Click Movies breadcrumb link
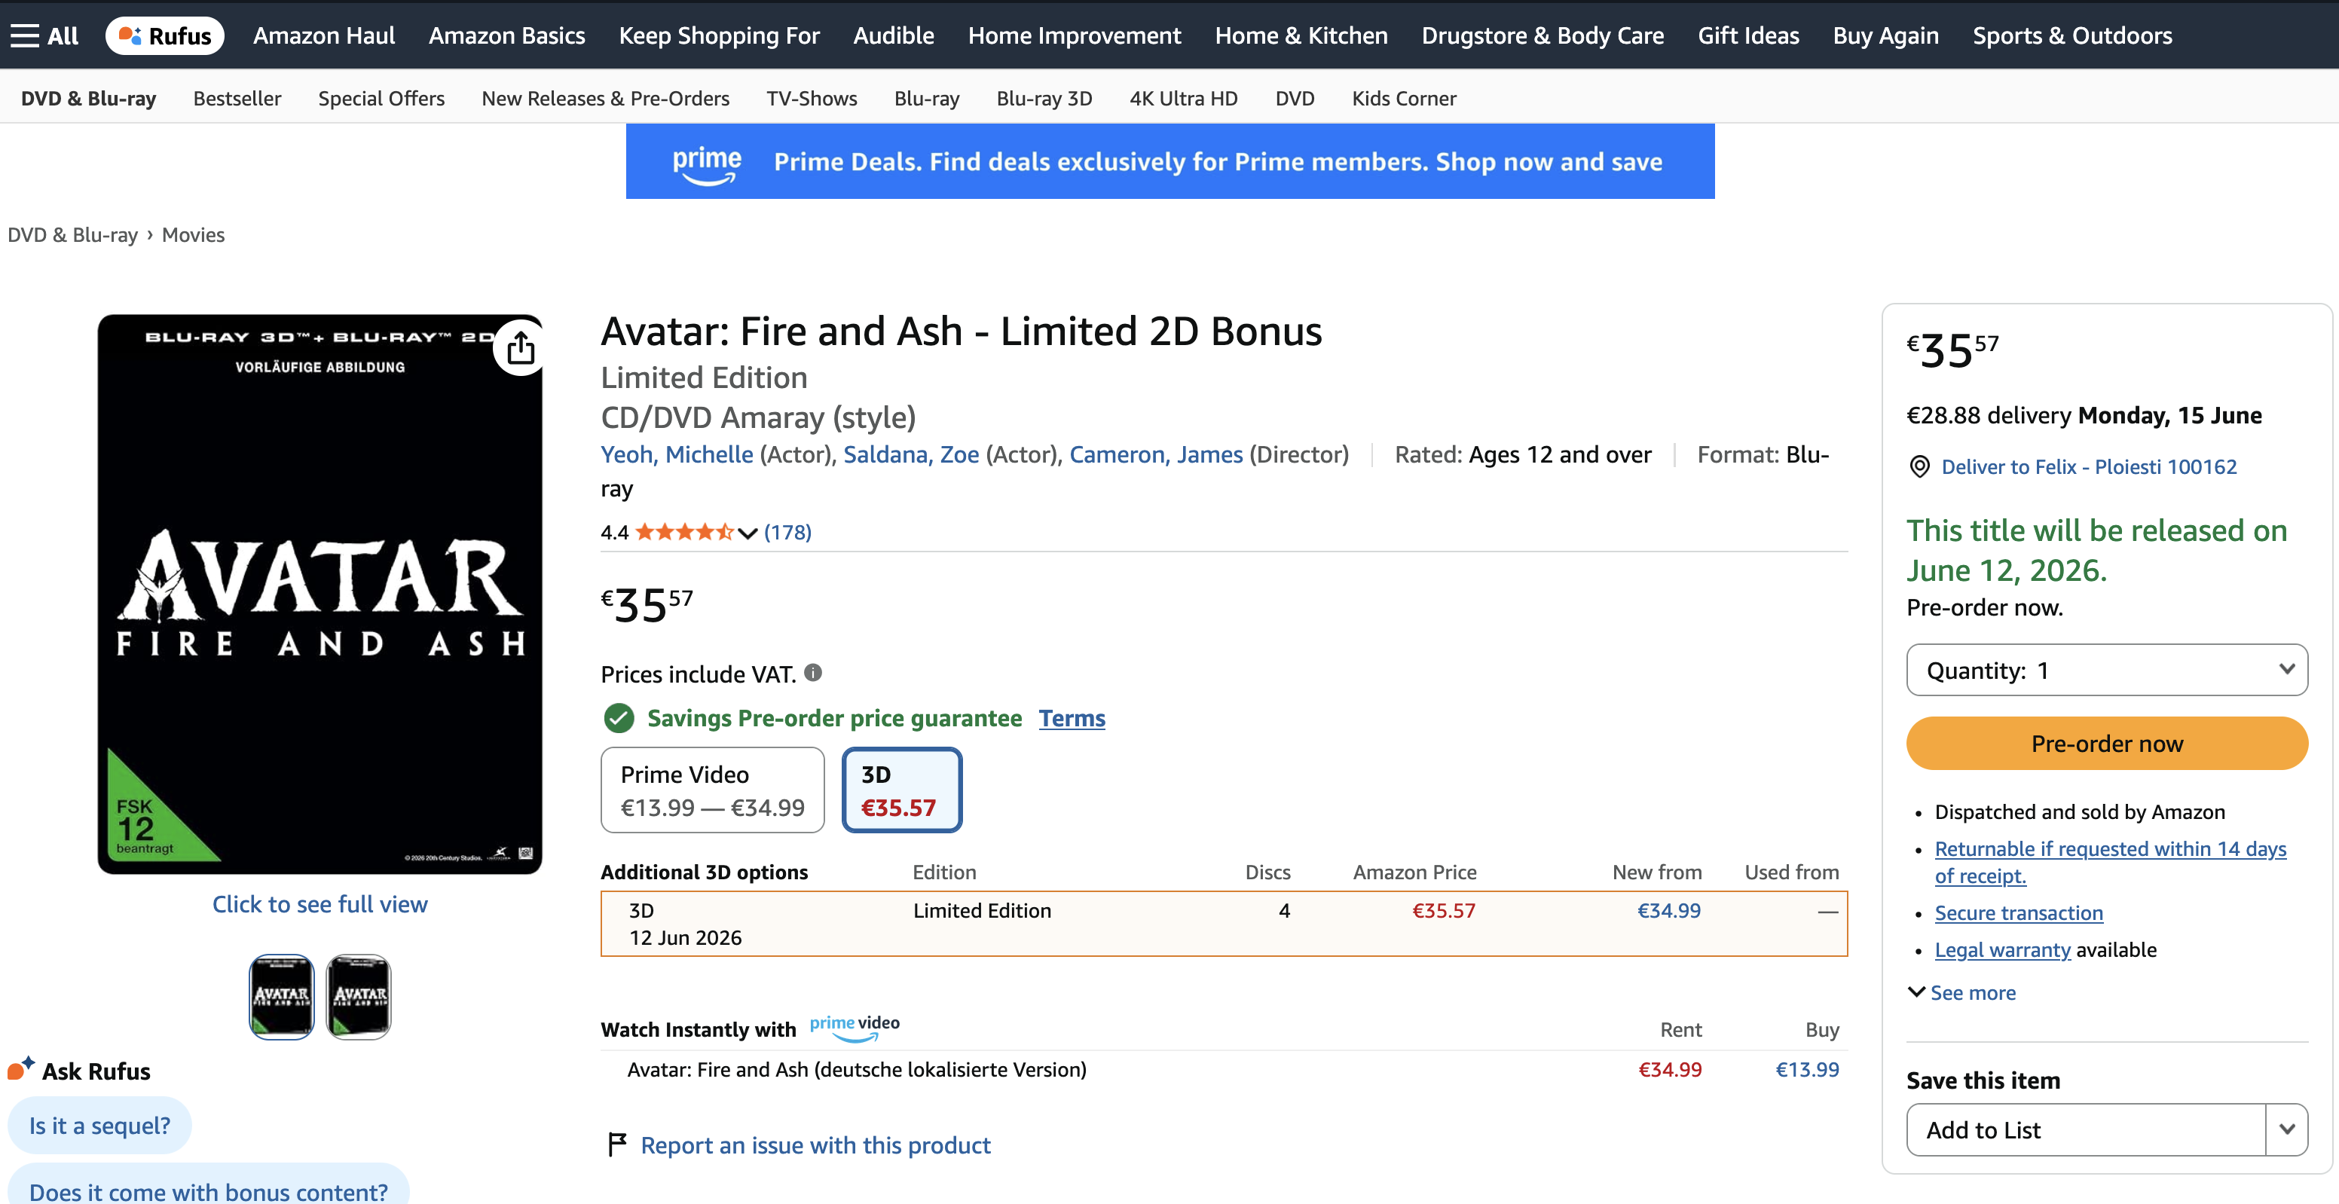 tap(194, 235)
